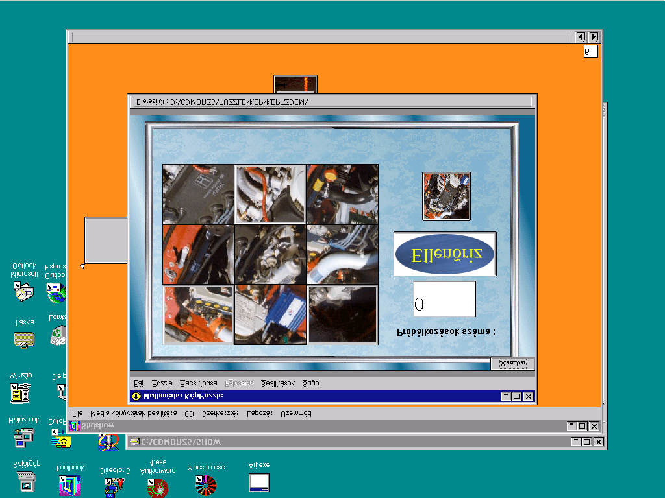Click the C:/CDMORZS/SHOW window title text
Screen dimensions: 665x498
tap(181, 442)
